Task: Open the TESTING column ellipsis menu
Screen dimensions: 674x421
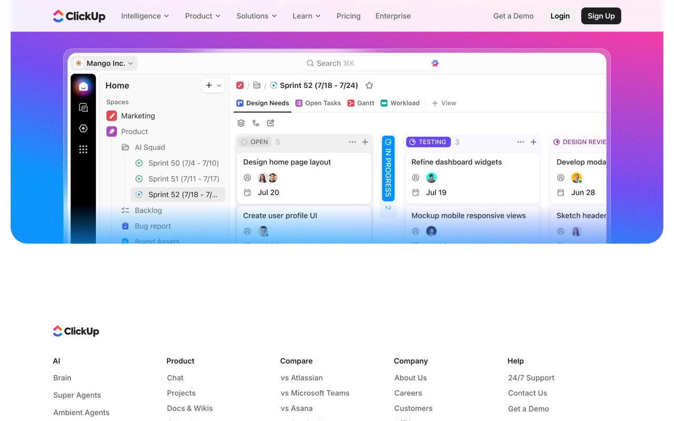Action: coord(520,142)
